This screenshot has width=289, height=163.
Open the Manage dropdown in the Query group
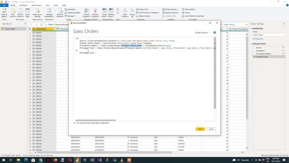point(70,16)
